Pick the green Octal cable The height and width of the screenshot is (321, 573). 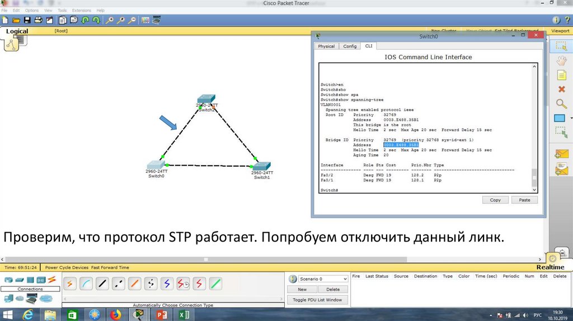(215, 284)
